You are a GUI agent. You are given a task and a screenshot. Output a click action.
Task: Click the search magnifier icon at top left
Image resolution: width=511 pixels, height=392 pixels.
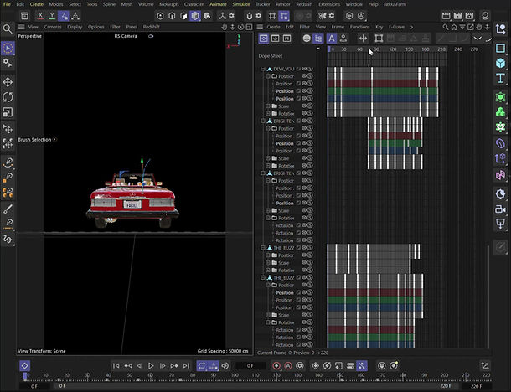click(x=8, y=28)
